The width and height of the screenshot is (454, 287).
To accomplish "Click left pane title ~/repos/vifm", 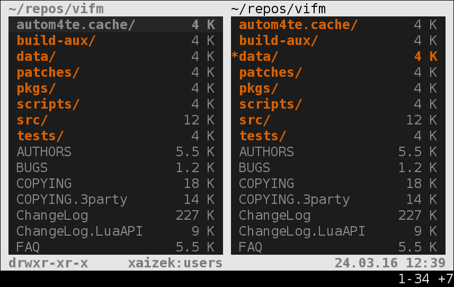I will pos(56,9).
